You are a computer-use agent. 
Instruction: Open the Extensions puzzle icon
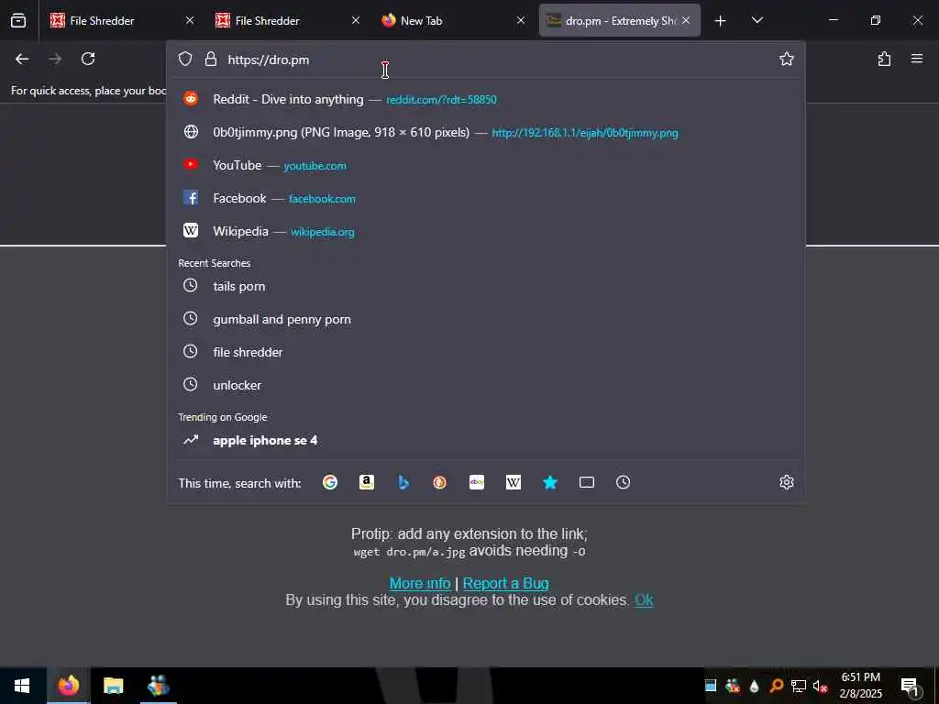coord(884,59)
